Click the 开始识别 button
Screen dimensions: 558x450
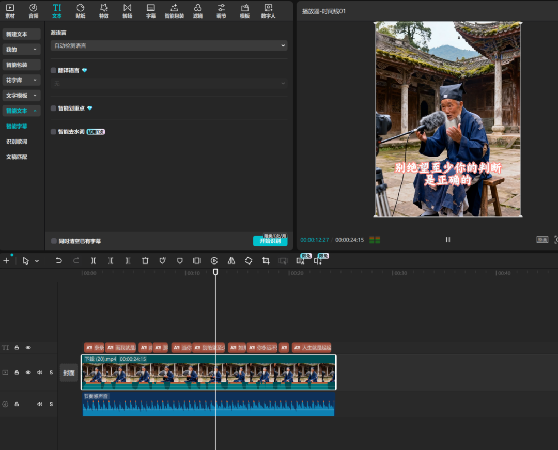click(x=270, y=241)
